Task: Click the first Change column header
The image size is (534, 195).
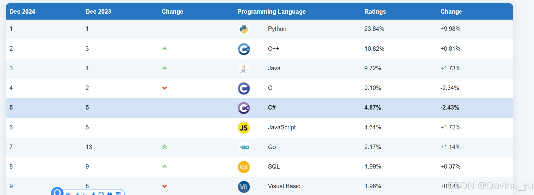Action: 172,12
